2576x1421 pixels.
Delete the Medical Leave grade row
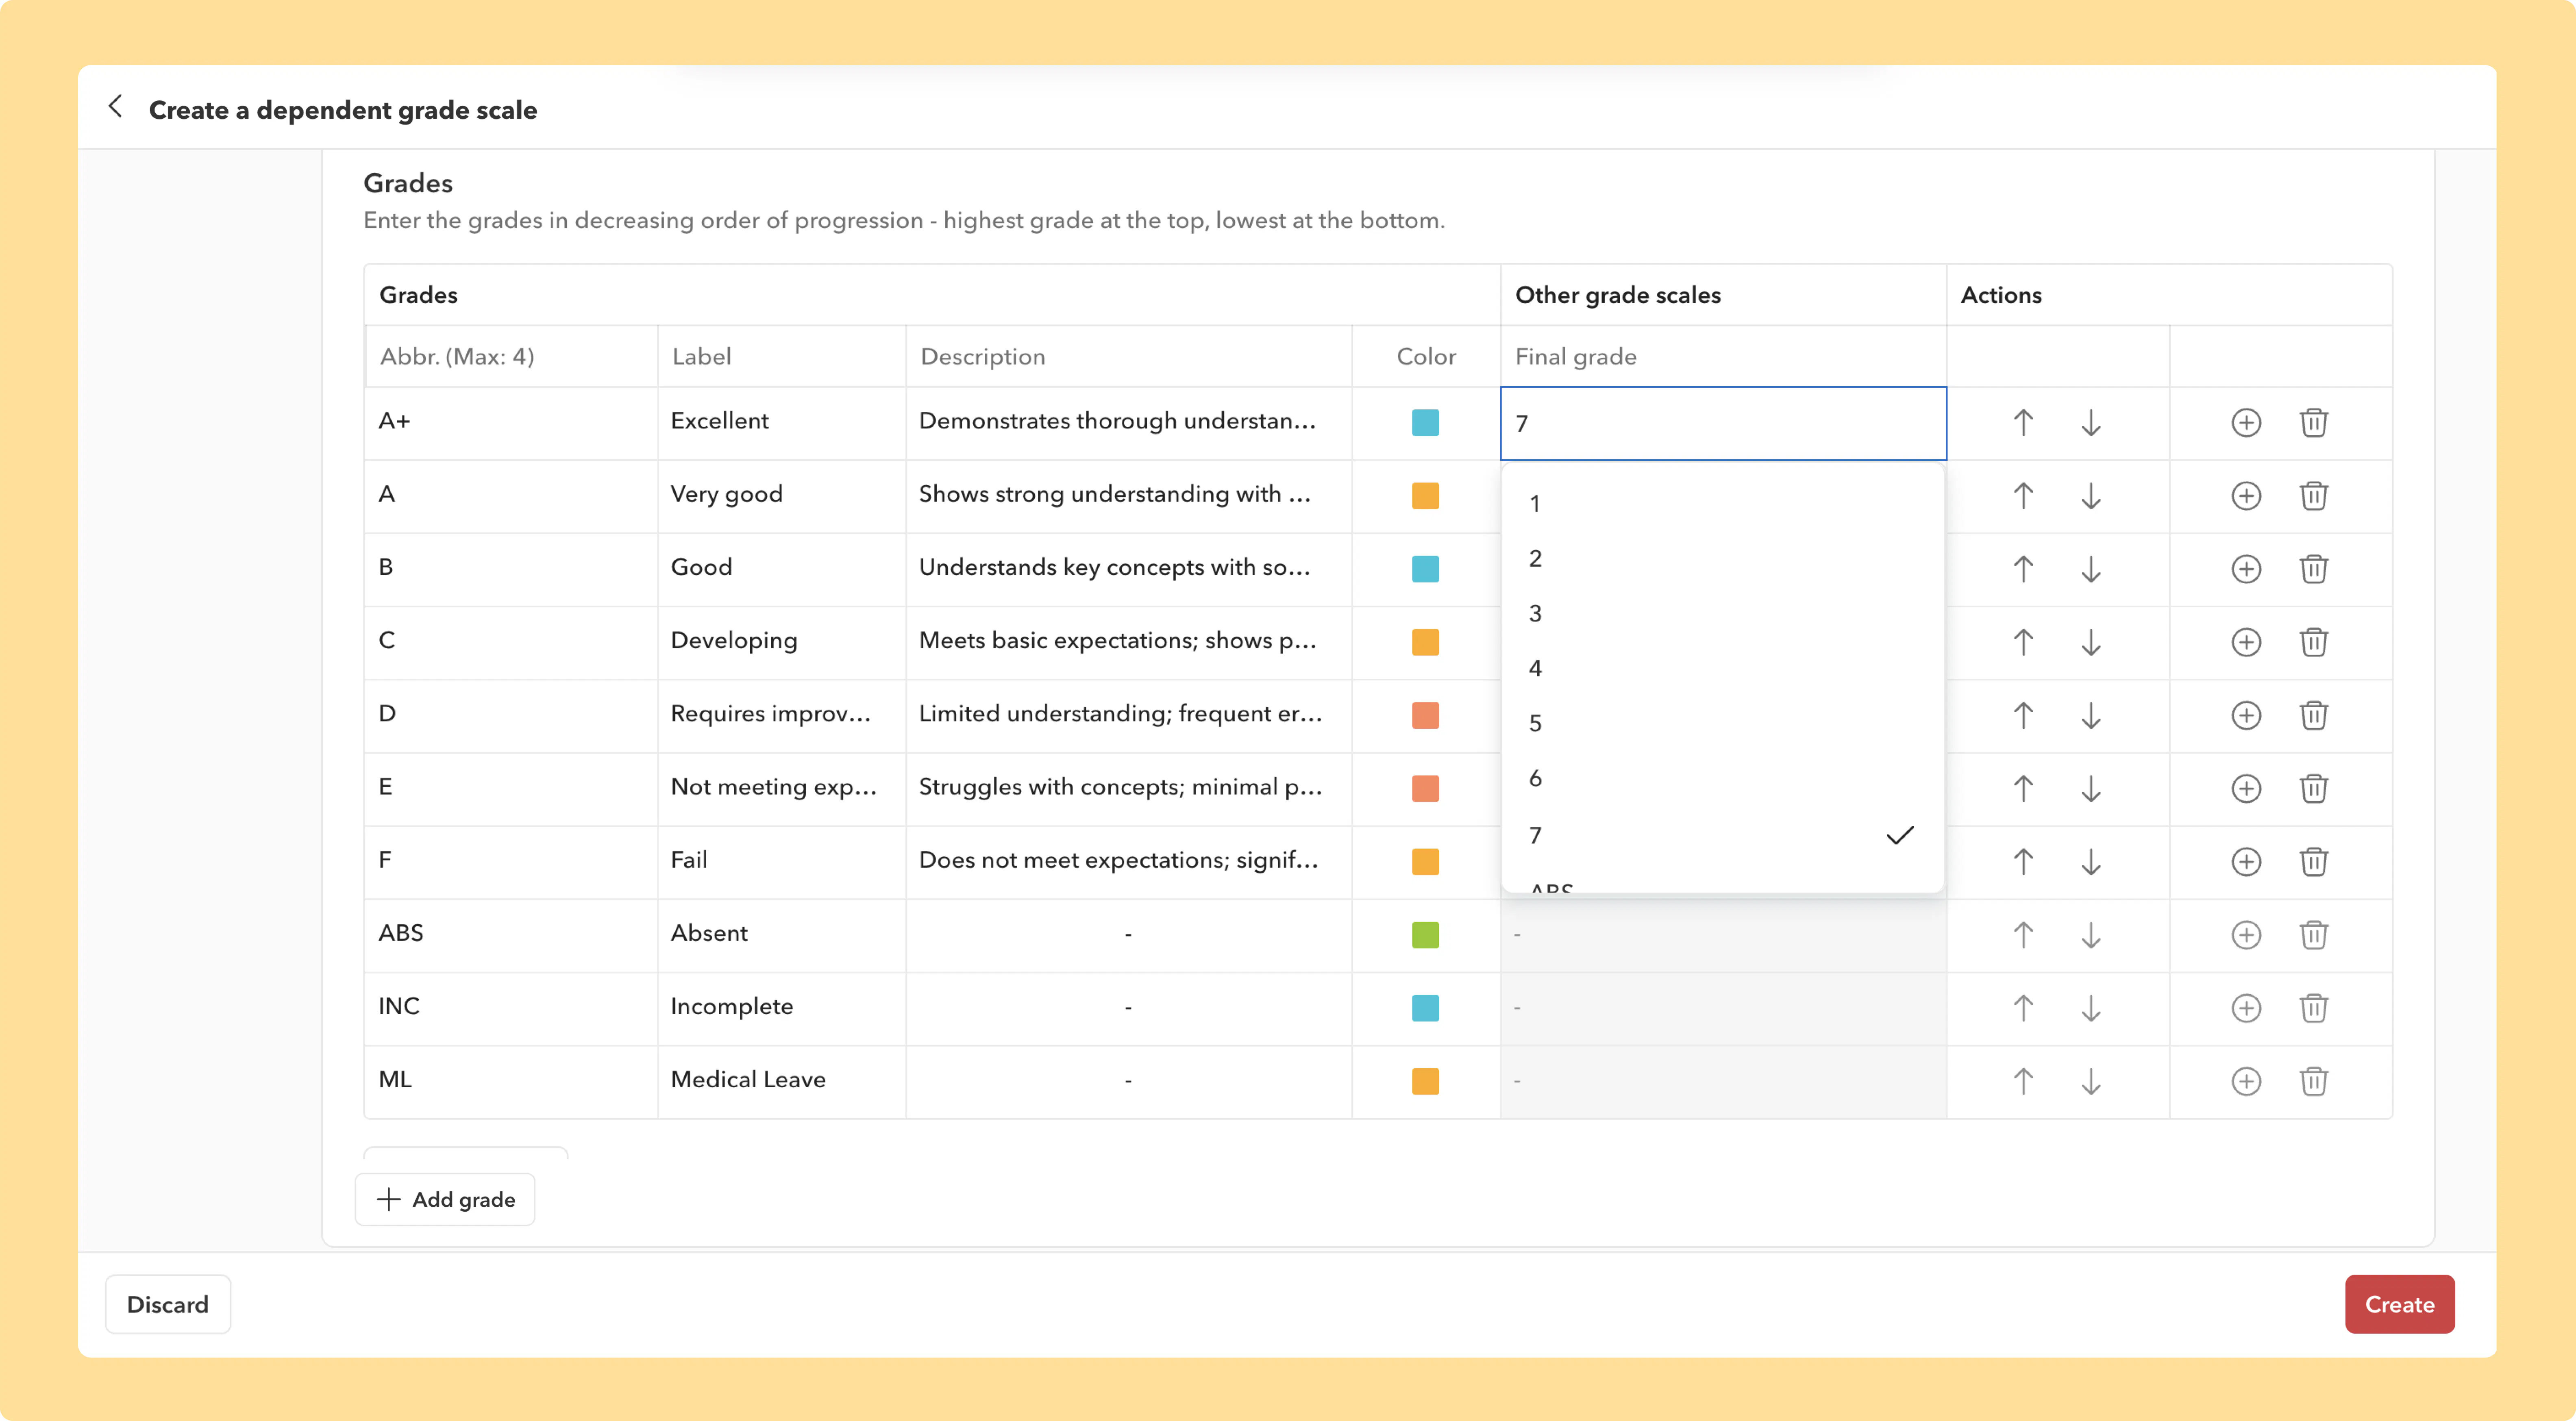click(x=2314, y=1081)
